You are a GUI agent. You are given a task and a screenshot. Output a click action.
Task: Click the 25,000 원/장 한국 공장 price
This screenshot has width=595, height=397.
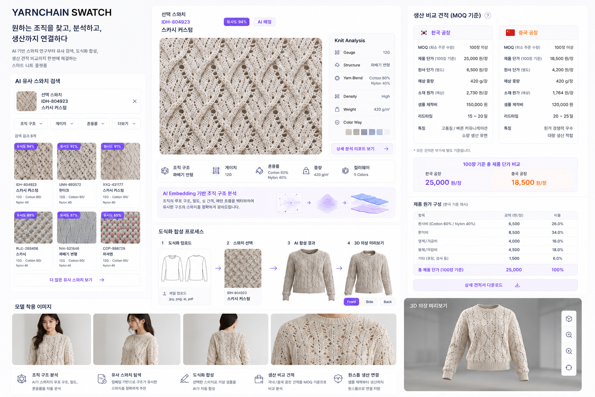443,182
